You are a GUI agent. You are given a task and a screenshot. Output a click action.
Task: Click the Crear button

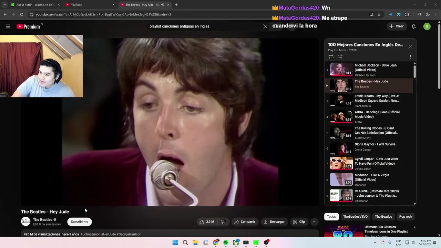tap(396, 26)
